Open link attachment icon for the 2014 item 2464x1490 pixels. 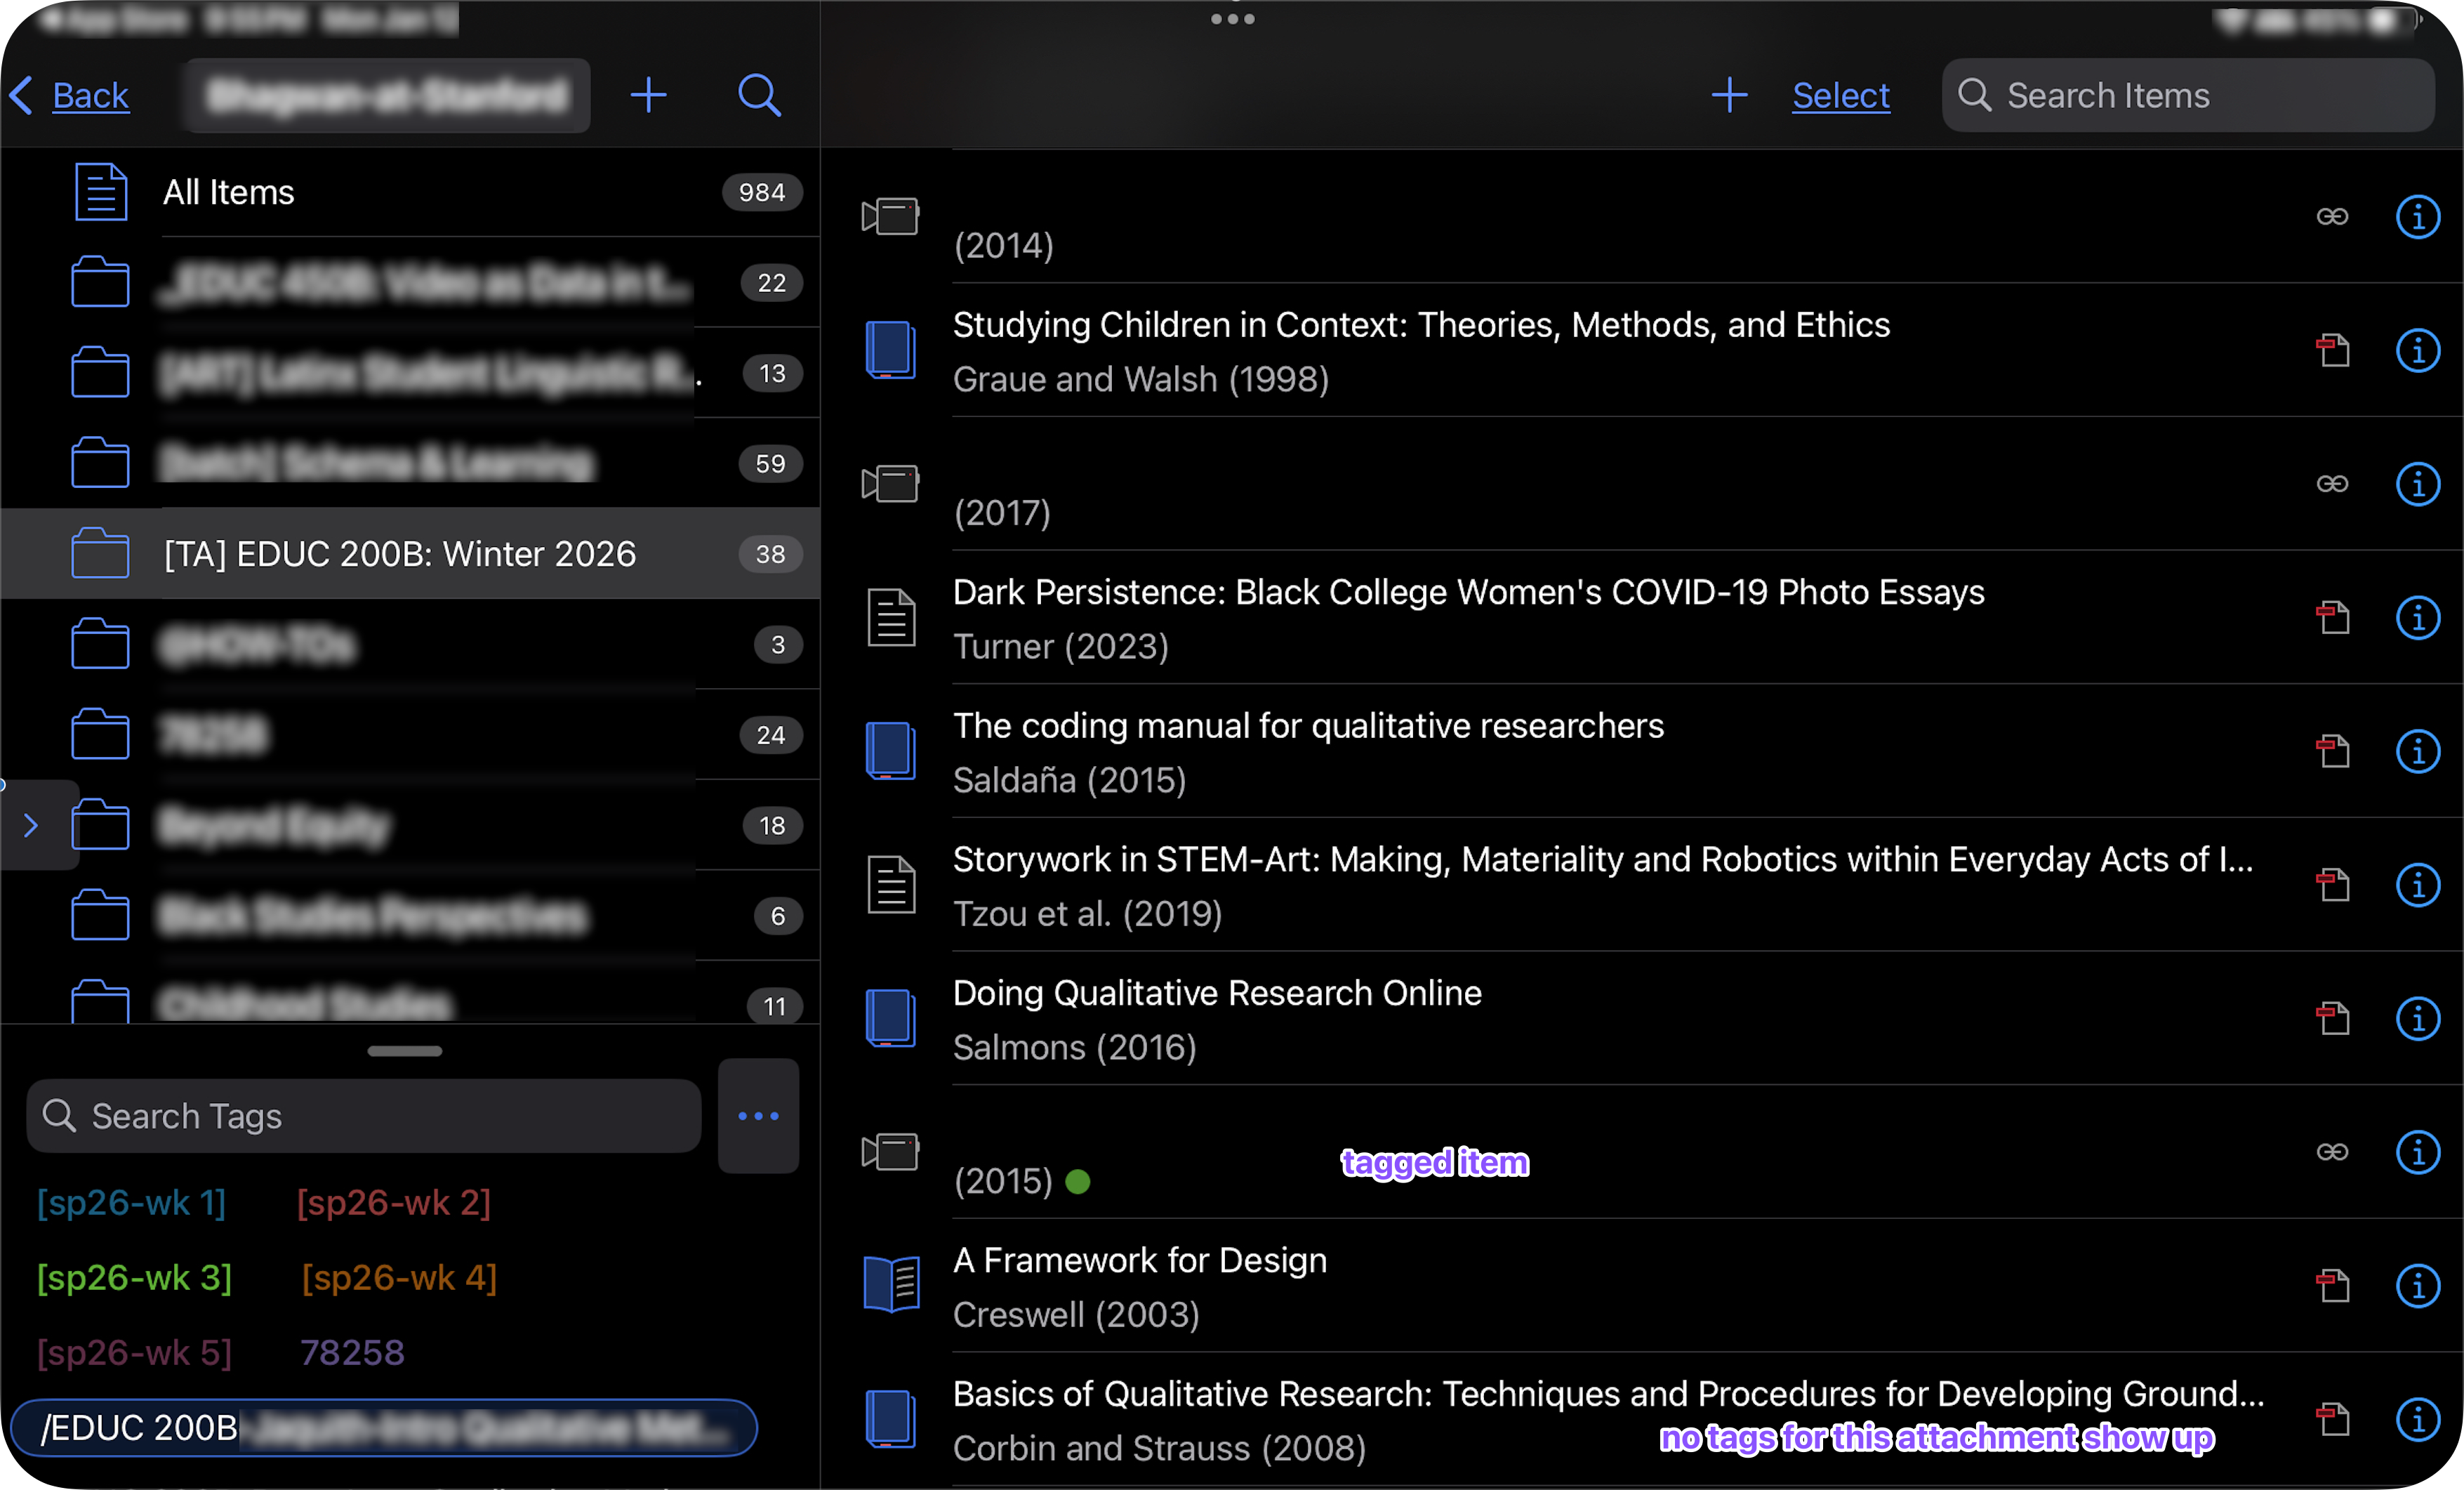point(2332,216)
